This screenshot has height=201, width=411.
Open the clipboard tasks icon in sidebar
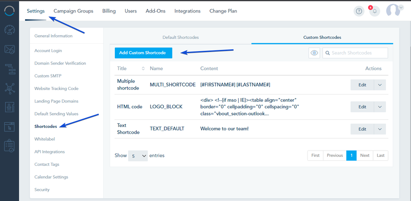[9, 146]
